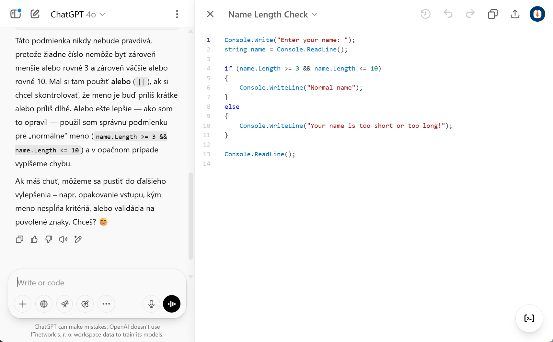Open voice mode in the chat composer
This screenshot has height=342, width=553.
(x=172, y=304)
